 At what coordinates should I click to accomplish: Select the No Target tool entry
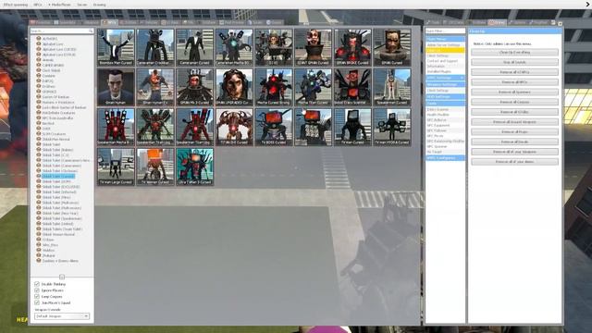pyautogui.click(x=434, y=152)
